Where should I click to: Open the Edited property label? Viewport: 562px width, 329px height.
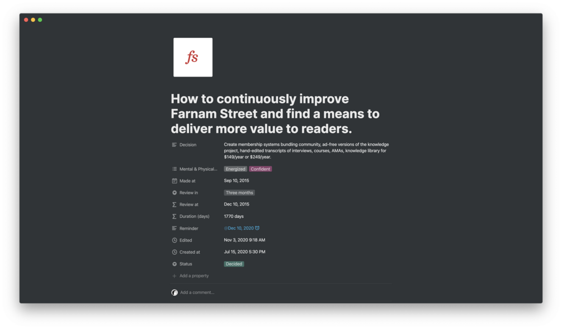tap(186, 240)
